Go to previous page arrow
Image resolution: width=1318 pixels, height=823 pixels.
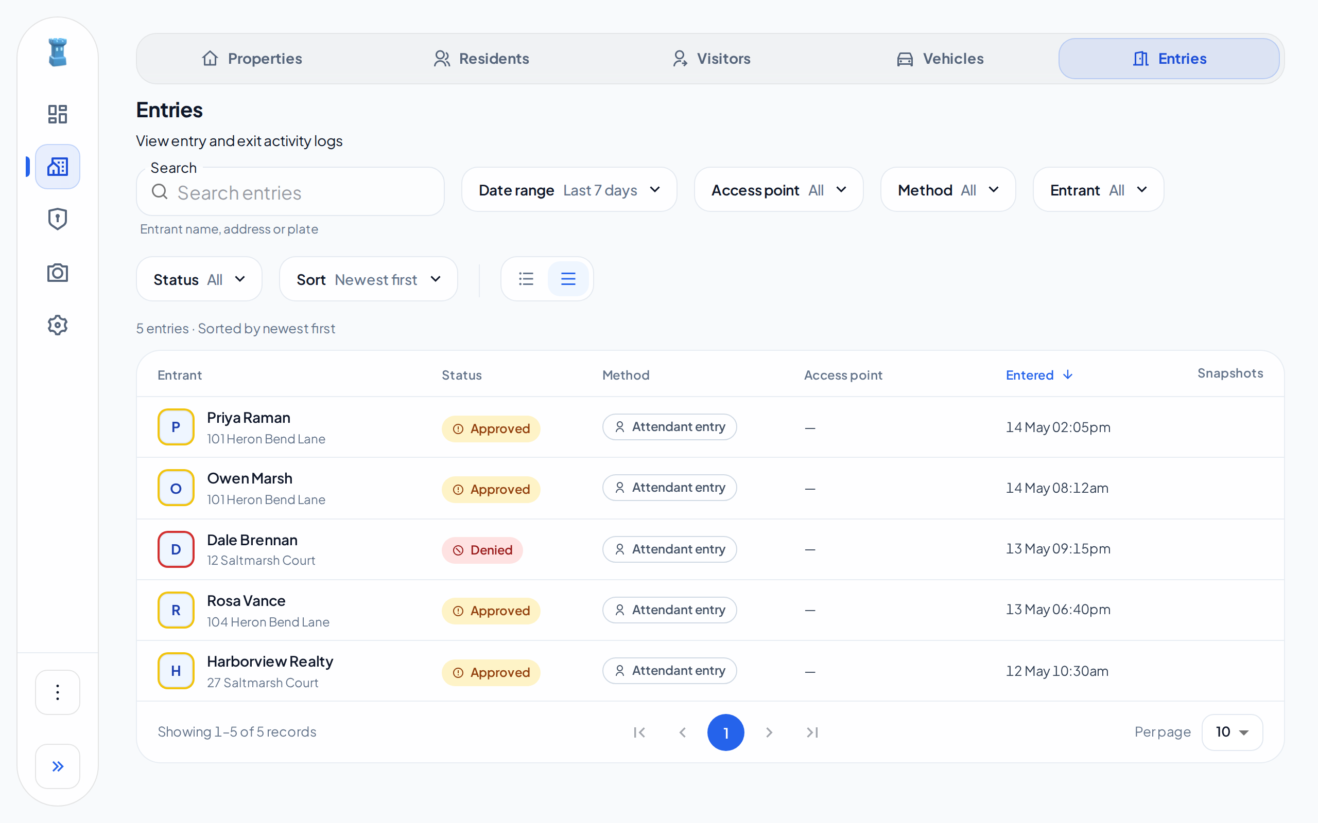click(x=682, y=732)
